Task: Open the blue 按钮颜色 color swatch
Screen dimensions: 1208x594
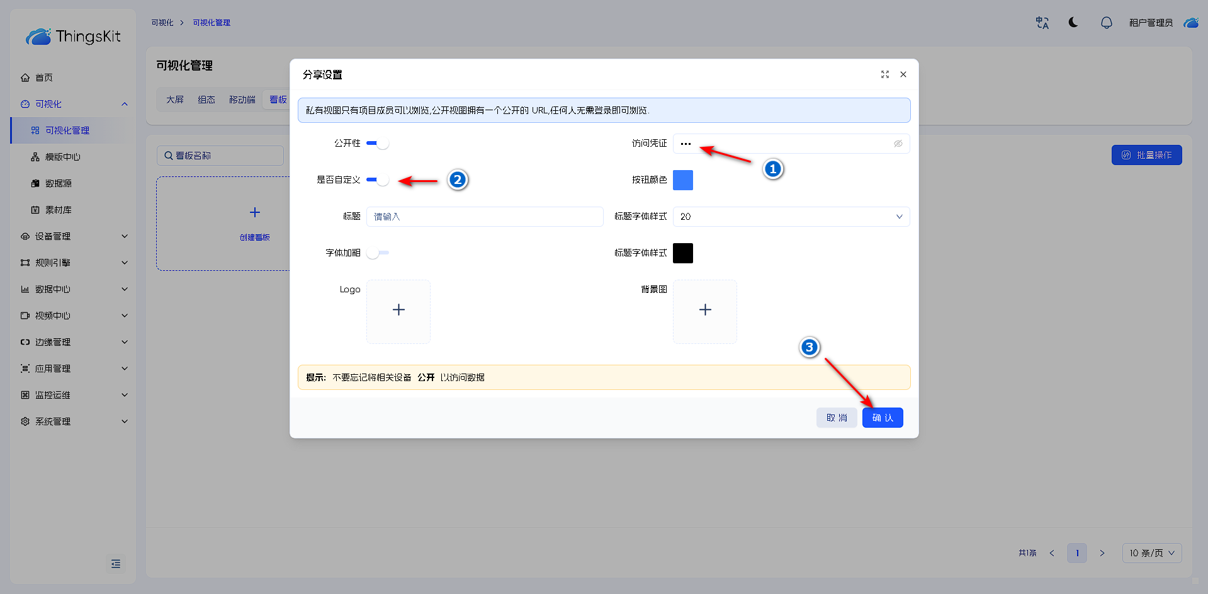Action: point(682,180)
